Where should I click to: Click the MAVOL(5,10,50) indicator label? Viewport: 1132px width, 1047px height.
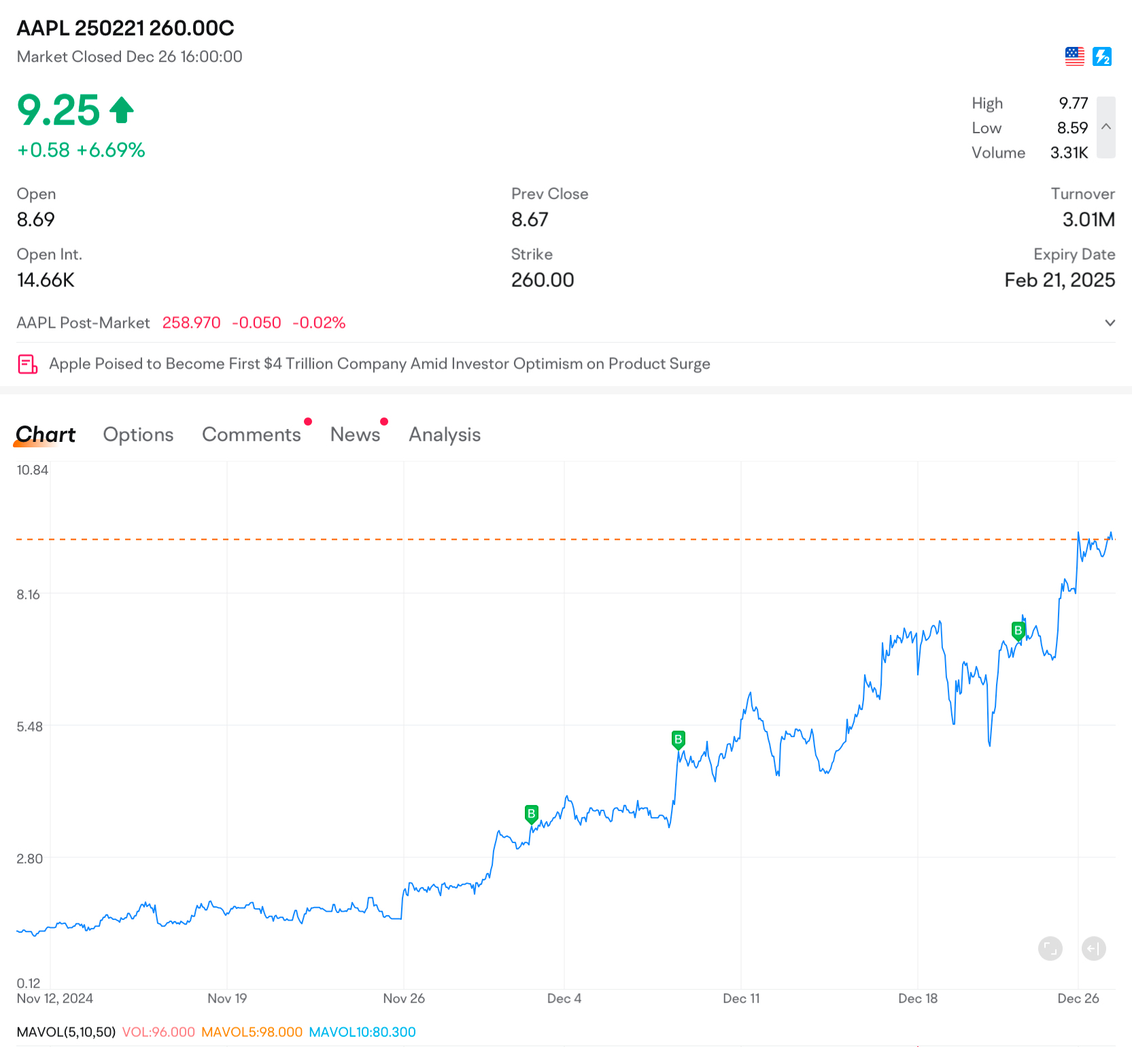[66, 1032]
